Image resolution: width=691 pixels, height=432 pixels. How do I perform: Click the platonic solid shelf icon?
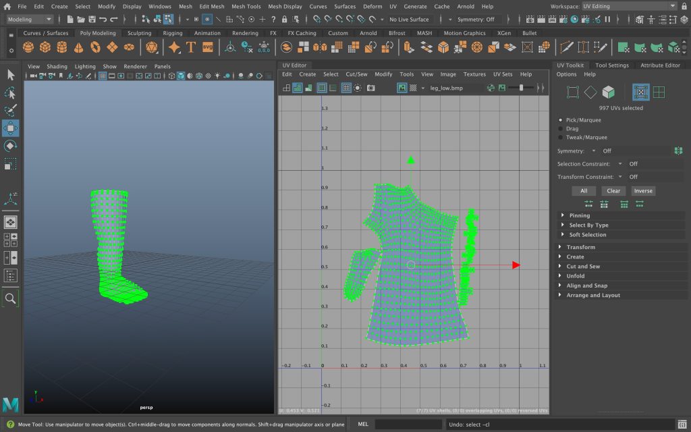pos(151,47)
